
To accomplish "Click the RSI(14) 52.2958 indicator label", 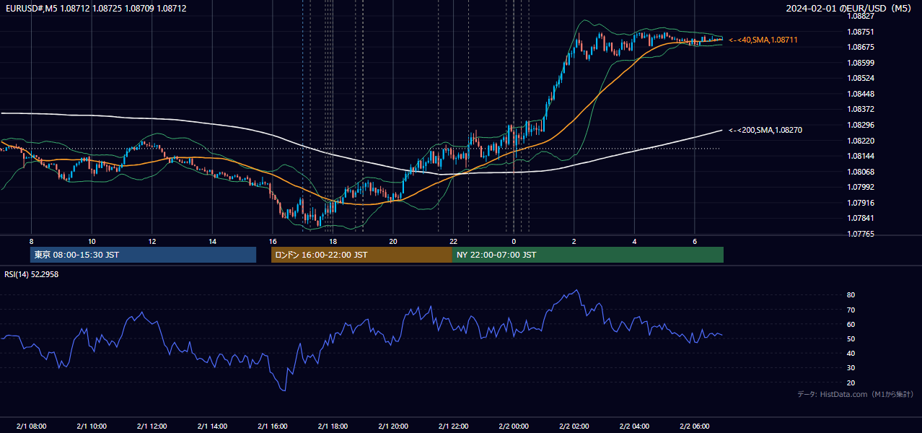I will tap(31, 274).
